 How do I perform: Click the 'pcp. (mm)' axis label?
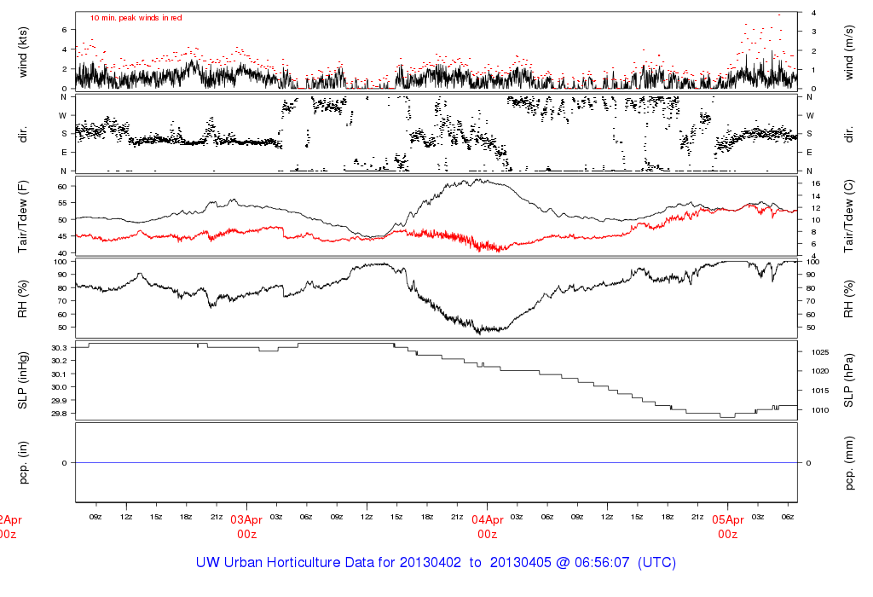click(848, 463)
